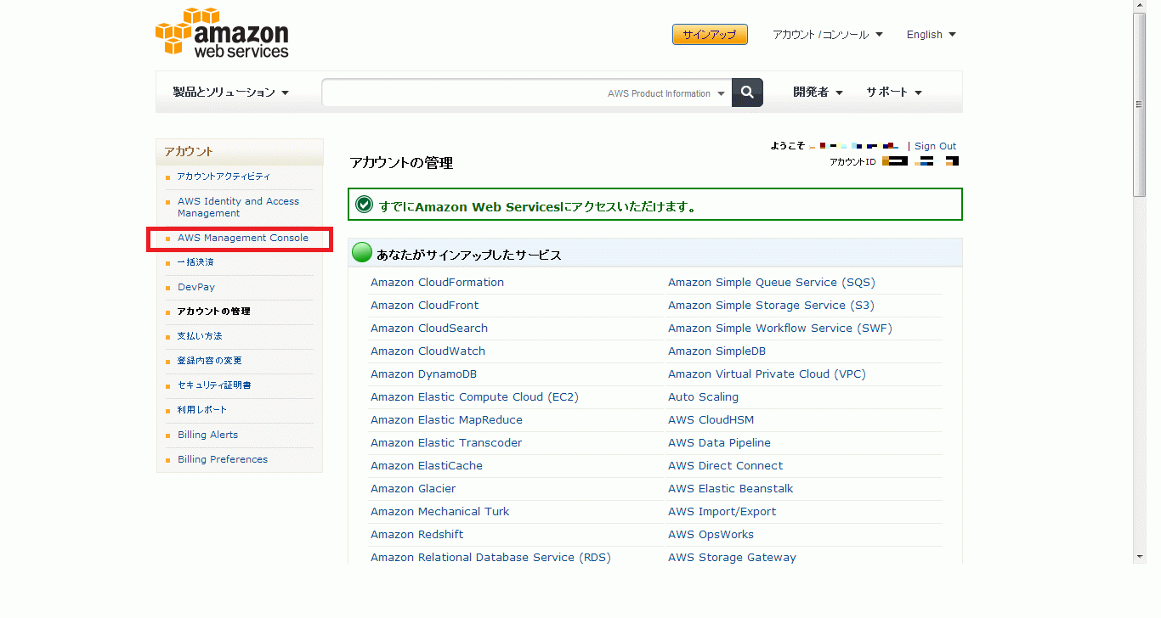
Task: Click the search magnifier button
Action: [x=747, y=93]
